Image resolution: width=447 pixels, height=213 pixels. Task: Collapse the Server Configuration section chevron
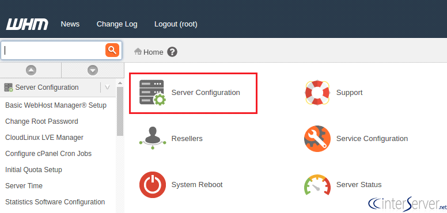tap(108, 88)
